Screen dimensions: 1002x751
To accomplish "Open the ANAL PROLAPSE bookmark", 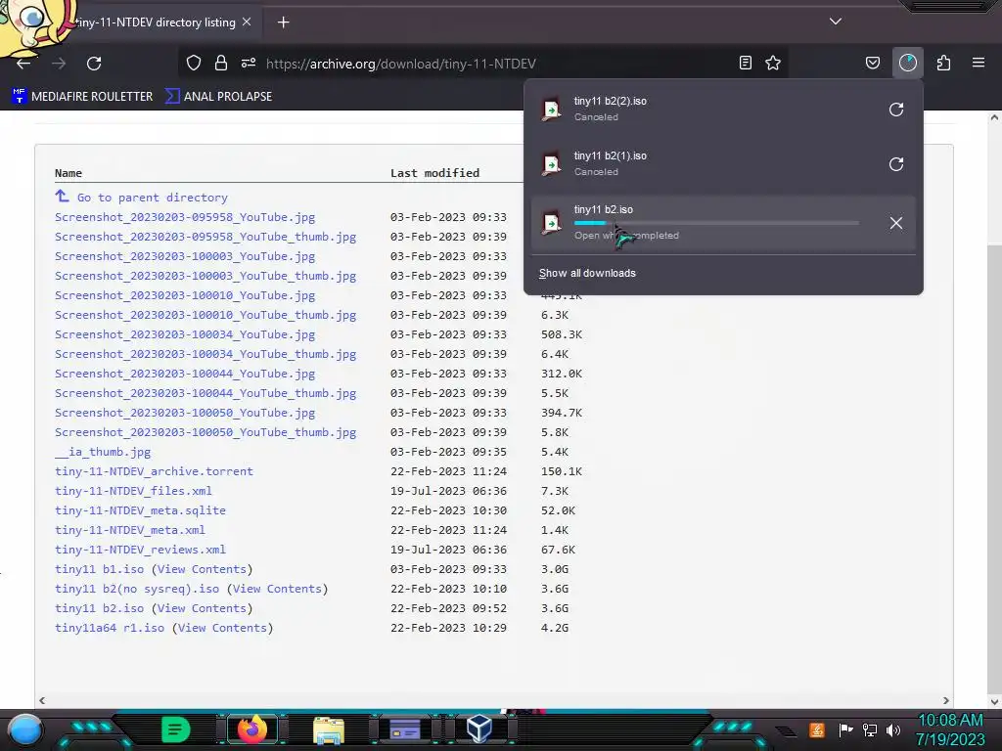I will coord(218,97).
